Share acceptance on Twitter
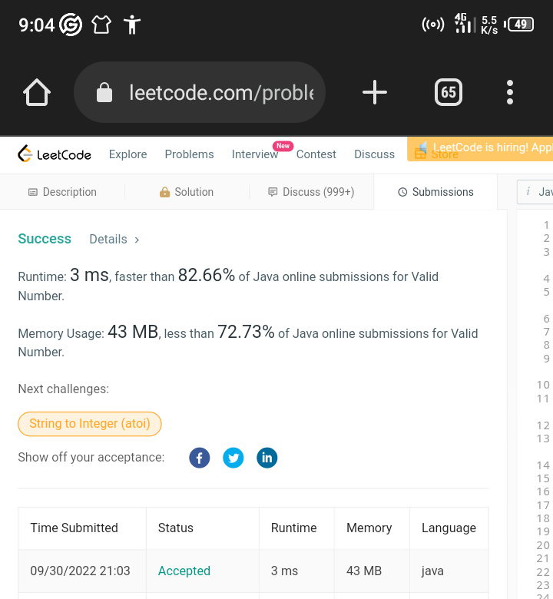Viewport: 553px width, 599px height. tap(233, 458)
